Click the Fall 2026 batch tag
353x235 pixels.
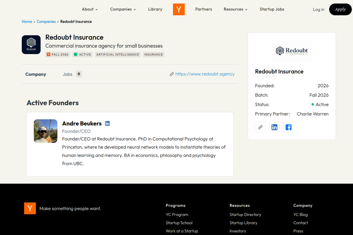[x=58, y=55]
